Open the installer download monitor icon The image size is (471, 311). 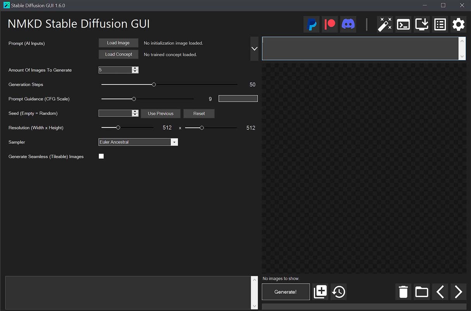click(x=422, y=24)
